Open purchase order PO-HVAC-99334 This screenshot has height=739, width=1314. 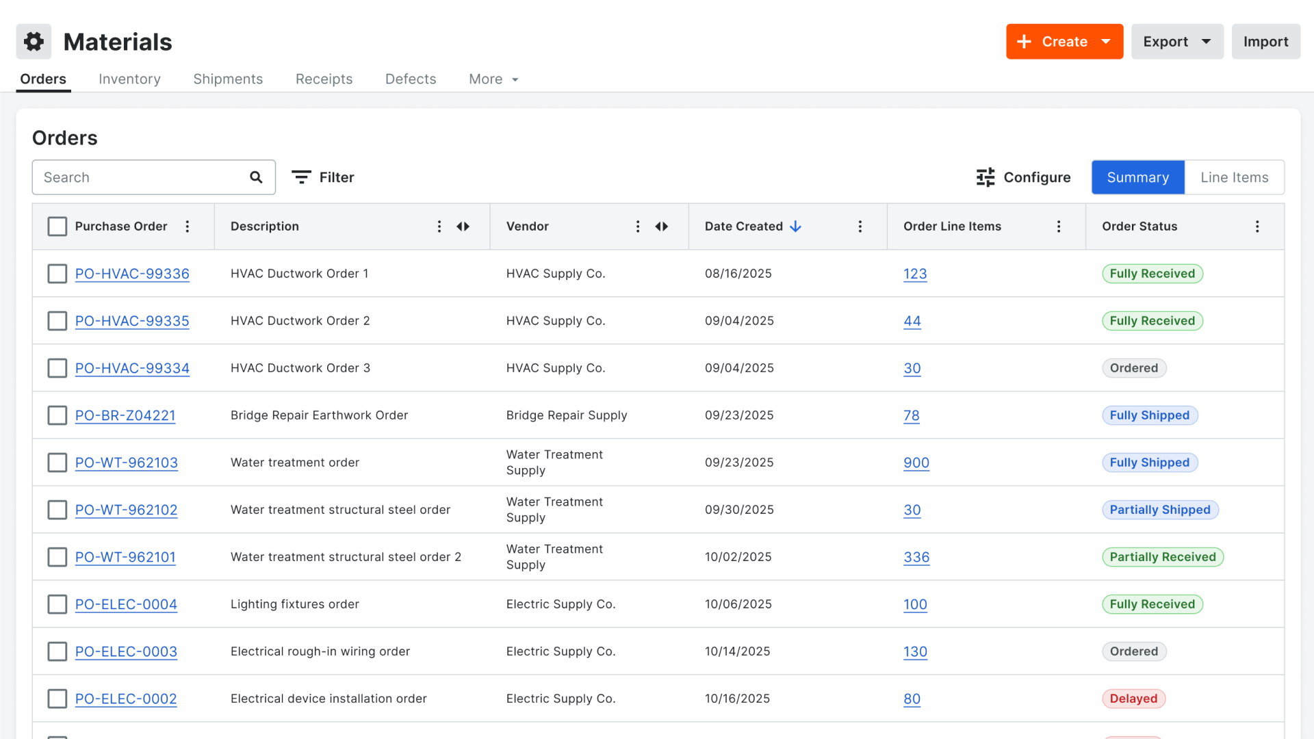tap(132, 368)
